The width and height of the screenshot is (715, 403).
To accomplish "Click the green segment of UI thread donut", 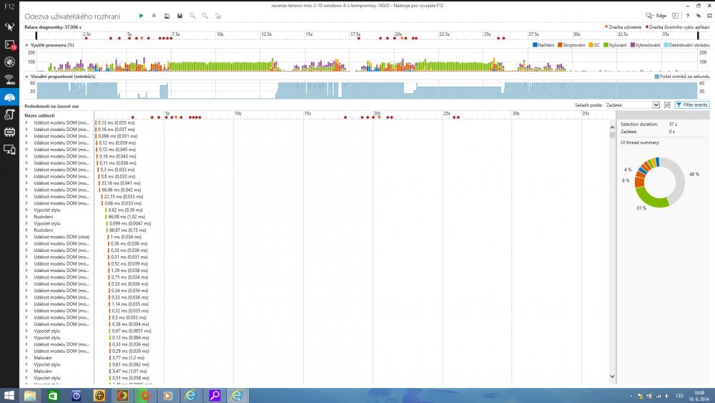I will 653,198.
